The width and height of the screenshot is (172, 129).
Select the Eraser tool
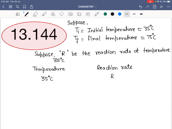pyautogui.click(x=35, y=14)
